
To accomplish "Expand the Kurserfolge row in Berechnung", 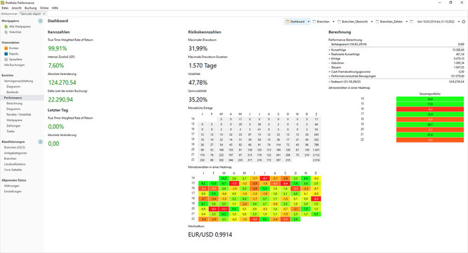I will 330,50.
